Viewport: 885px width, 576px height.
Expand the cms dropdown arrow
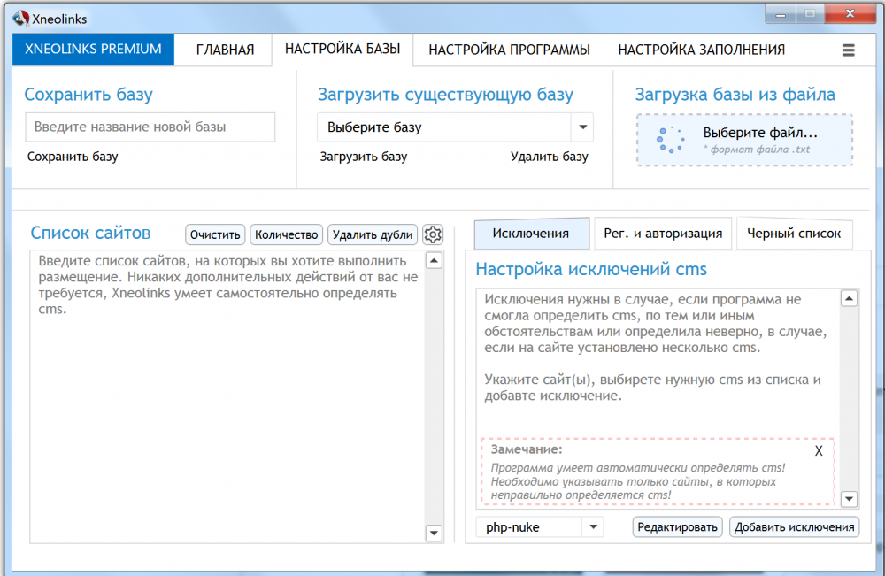point(593,527)
